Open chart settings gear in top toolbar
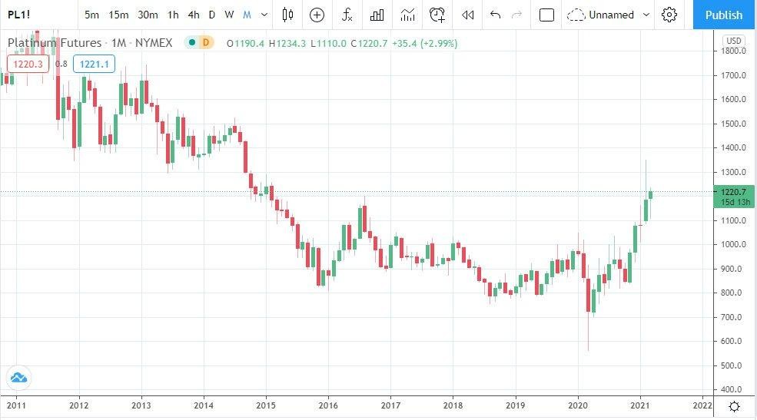This screenshot has height=420, width=757. point(669,15)
